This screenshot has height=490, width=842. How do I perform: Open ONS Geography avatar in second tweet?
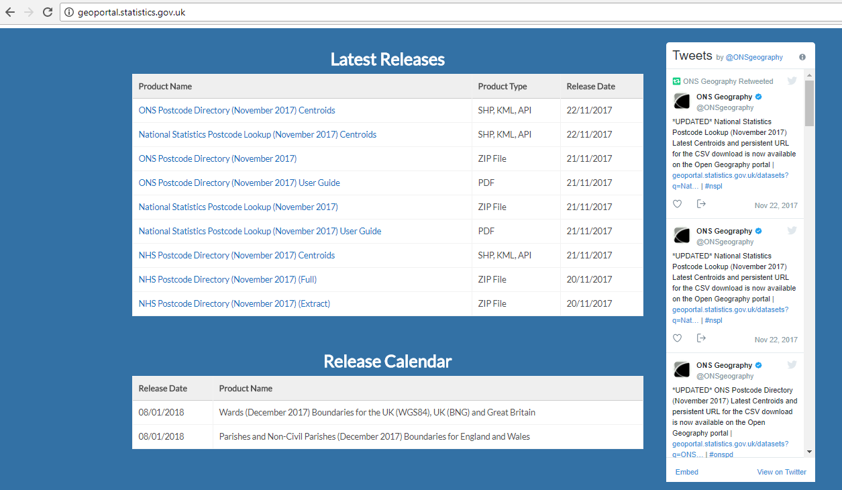click(x=682, y=236)
